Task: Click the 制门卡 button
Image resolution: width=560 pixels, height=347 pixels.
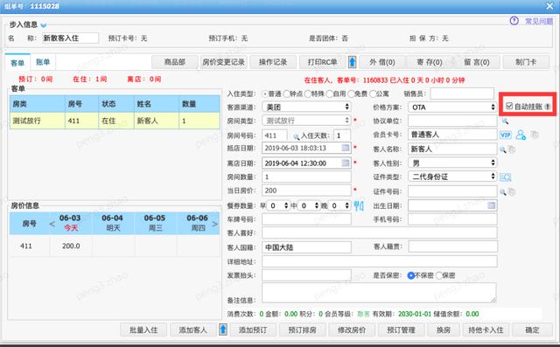Action: pyautogui.click(x=526, y=62)
